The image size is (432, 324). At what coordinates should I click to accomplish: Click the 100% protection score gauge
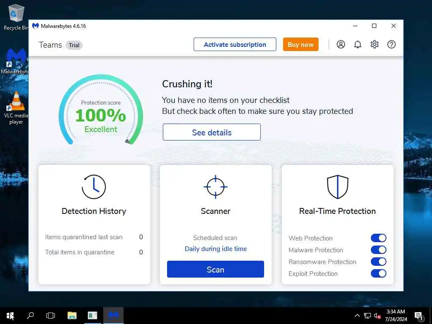click(101, 110)
